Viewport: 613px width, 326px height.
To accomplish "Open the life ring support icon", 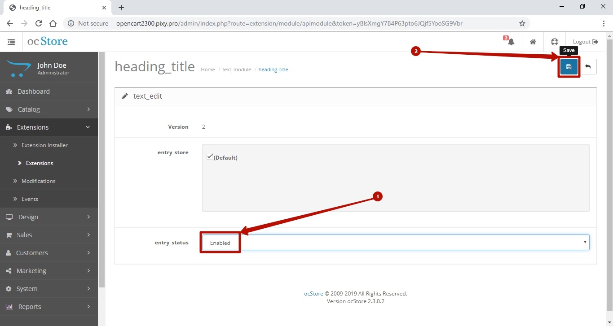I will [554, 42].
